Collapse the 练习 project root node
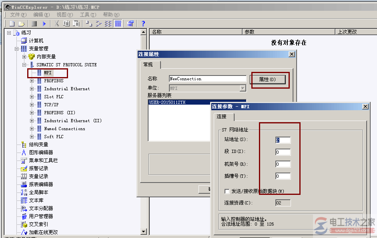The image size is (377, 238). point(9,33)
